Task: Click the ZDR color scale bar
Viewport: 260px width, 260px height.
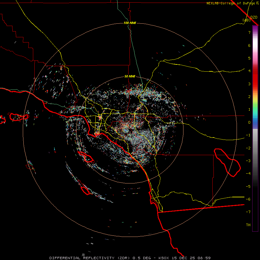Action: click(x=255, y=129)
